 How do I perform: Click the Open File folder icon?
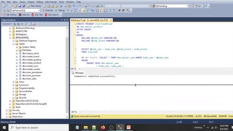(x=16, y=6)
